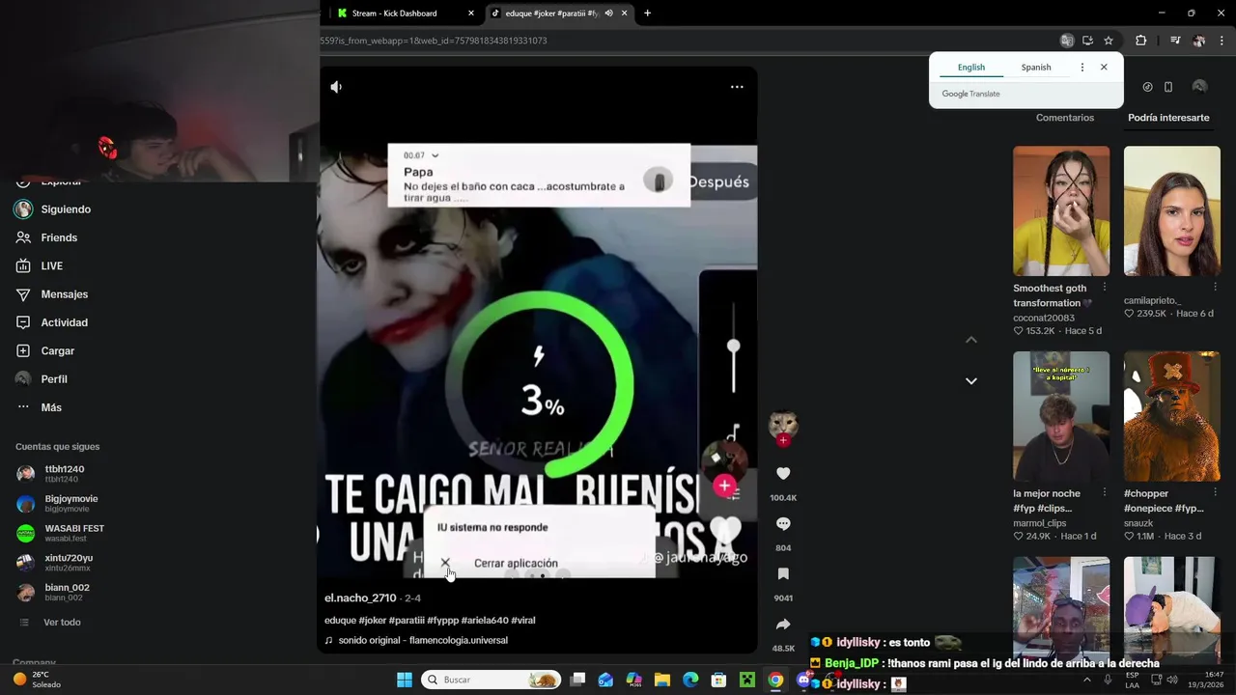The height and width of the screenshot is (695, 1236).
Task: Go to the next video arrow
Action: [971, 381]
